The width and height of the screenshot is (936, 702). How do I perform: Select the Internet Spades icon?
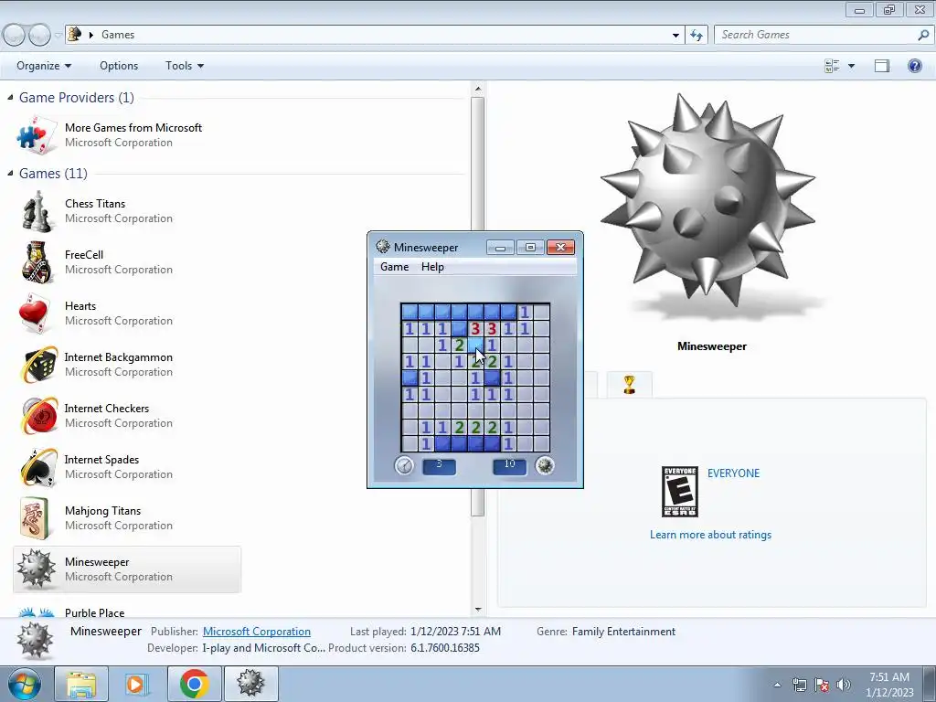(x=39, y=467)
